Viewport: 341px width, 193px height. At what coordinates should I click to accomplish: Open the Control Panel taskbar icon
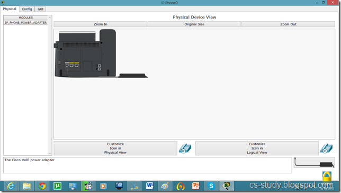coord(73,186)
